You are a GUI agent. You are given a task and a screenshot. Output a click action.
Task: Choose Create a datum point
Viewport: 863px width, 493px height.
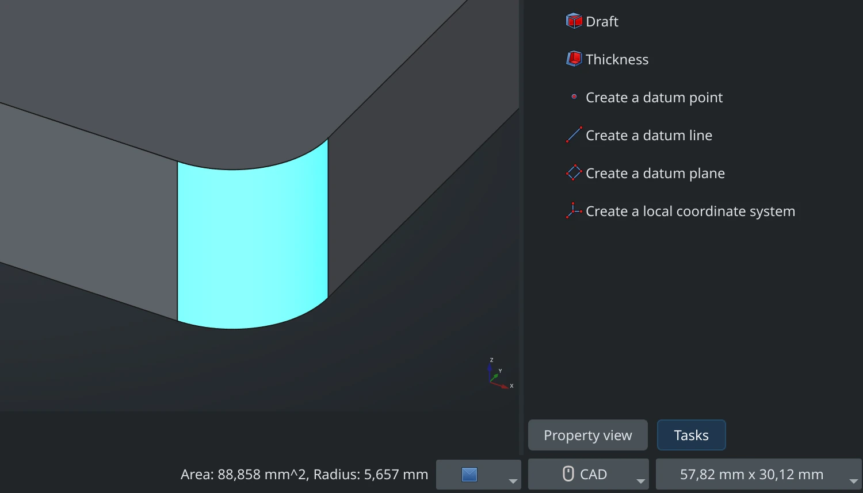click(x=644, y=97)
